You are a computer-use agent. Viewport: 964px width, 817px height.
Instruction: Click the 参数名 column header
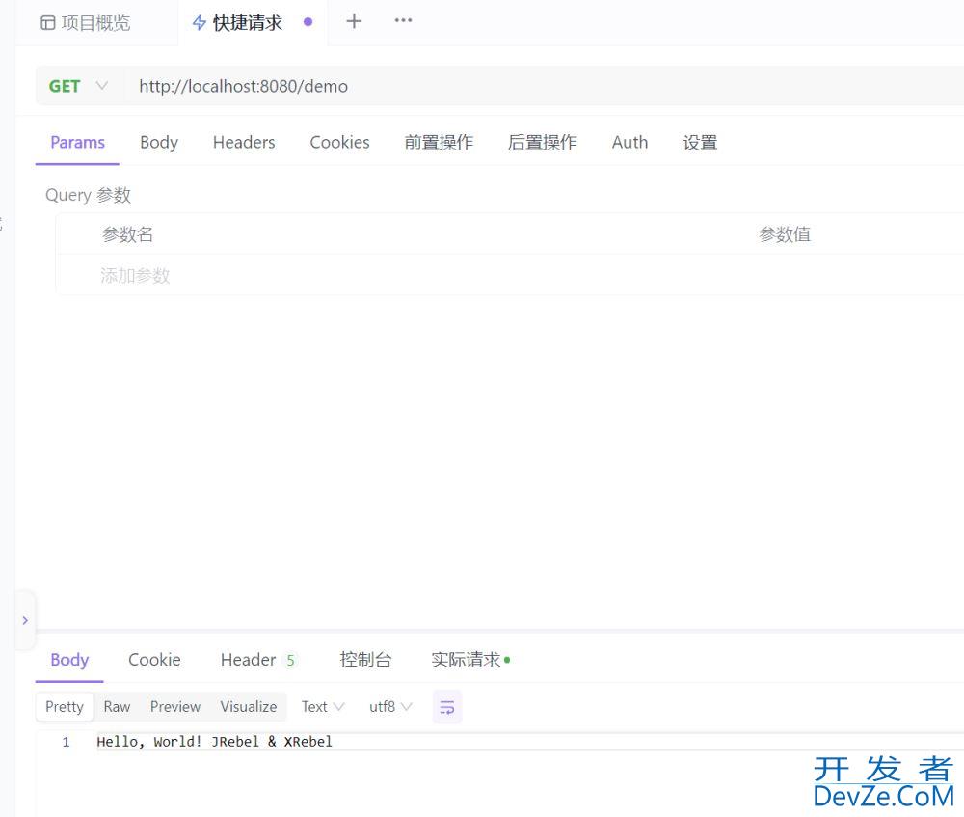127,234
